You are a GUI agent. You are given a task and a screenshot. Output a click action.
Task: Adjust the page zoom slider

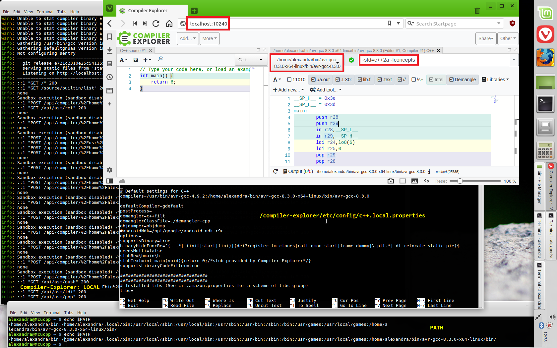pos(460,181)
